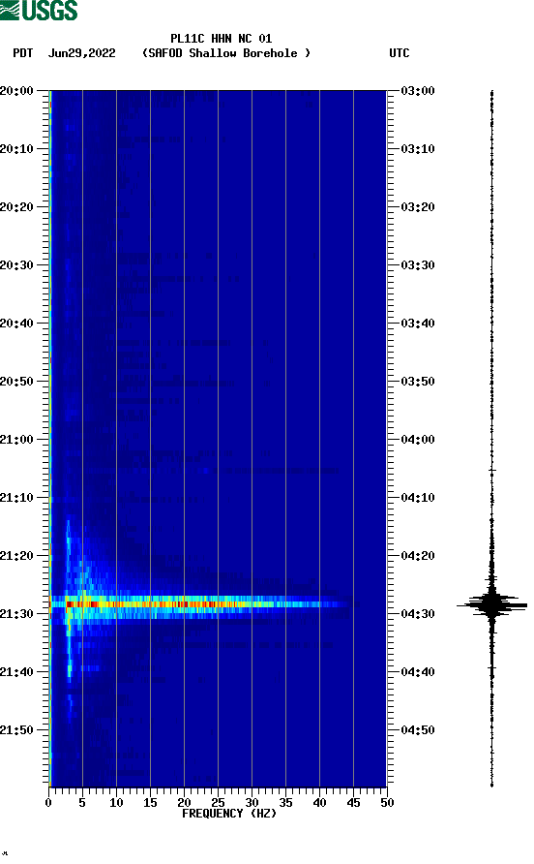This screenshot has width=534, height=864.
Task: Click the 20 Hz frequency tick label
Action: coord(184,802)
